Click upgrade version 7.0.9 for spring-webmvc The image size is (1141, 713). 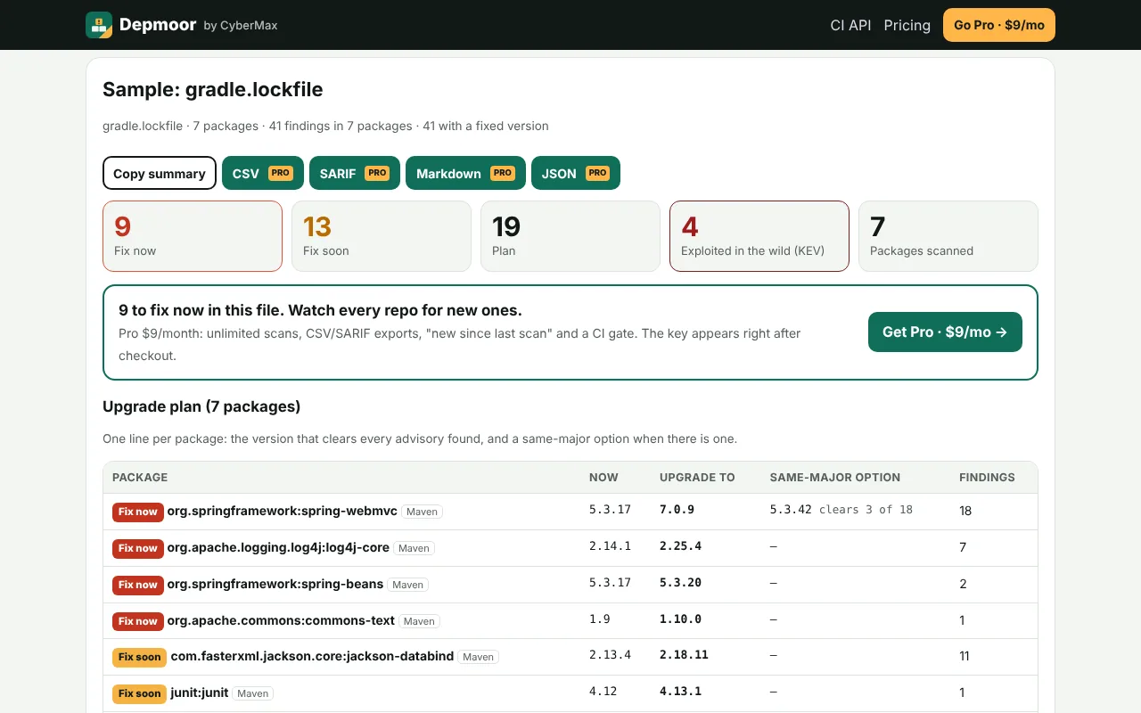[677, 510]
